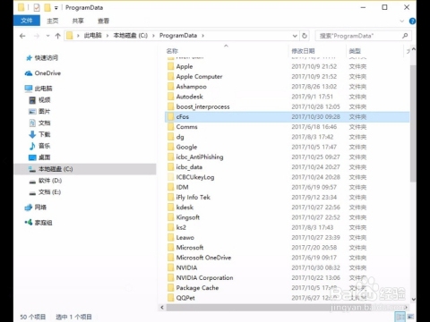Open the 文件 ribbon tab
Viewport: 430px width, 322px height.
[27, 21]
